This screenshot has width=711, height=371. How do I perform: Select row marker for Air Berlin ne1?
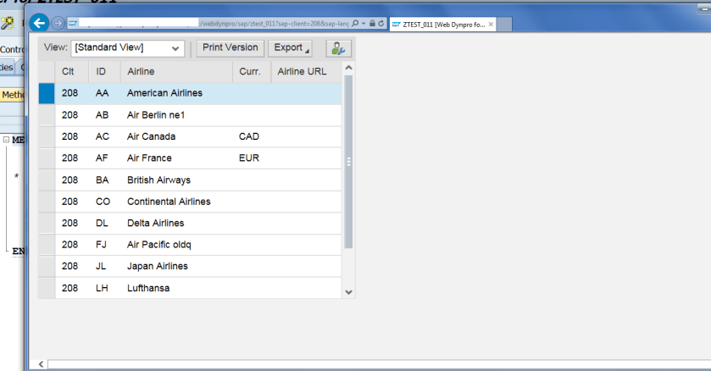(x=47, y=115)
